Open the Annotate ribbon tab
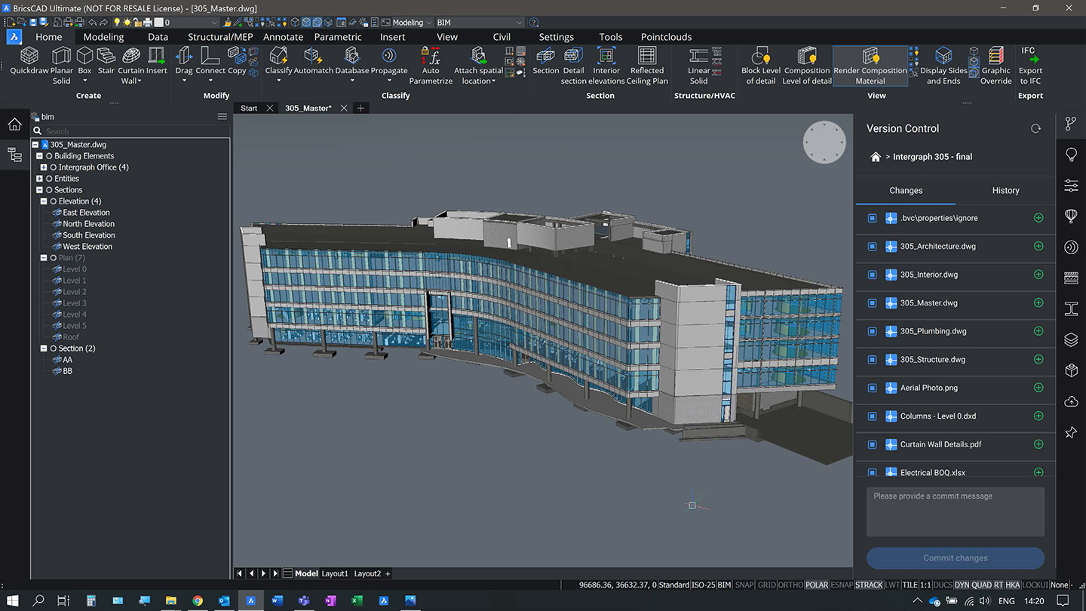 pos(283,37)
